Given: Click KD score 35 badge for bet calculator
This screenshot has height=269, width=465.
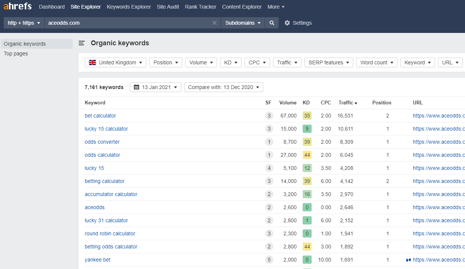Looking at the screenshot, I should click(307, 116).
